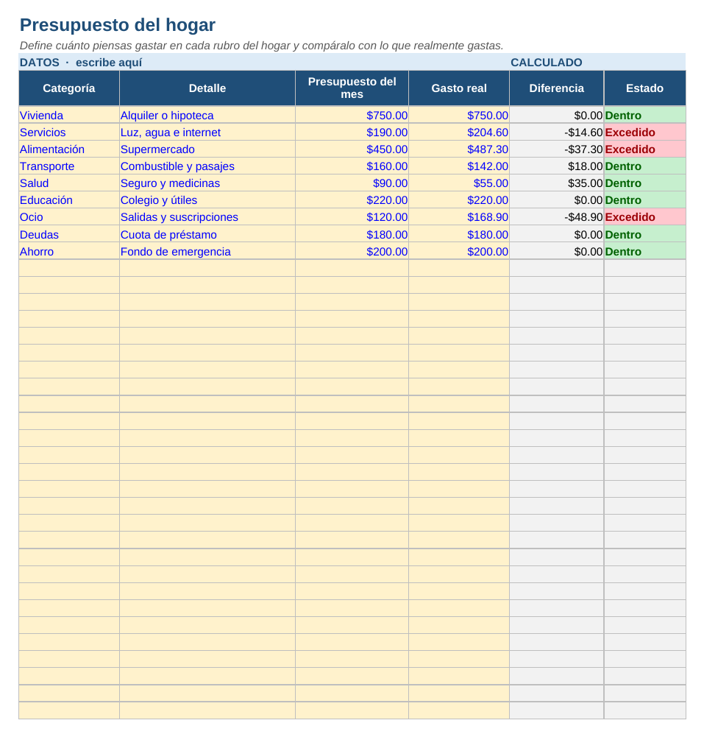Click the "Servicios" category cell
Screen dimensions: 704x737
pos(69,132)
